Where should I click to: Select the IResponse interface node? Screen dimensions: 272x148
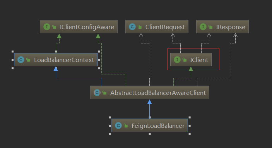tap(222, 27)
